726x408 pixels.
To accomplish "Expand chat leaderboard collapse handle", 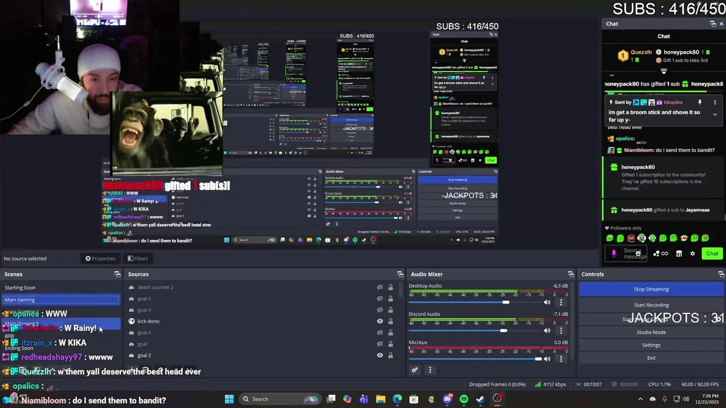I will pos(664,71).
